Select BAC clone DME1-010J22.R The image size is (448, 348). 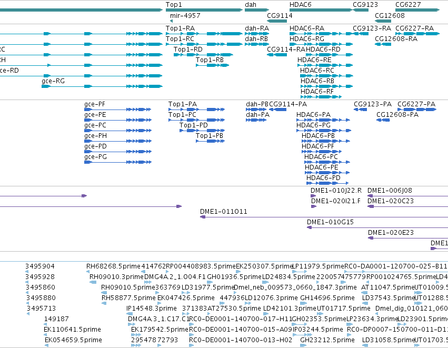pos(313,196)
